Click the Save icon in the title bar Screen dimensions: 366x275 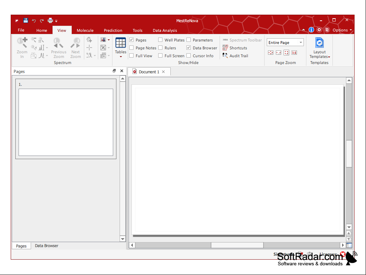(x=26, y=21)
